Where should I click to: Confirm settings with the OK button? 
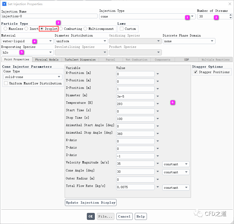(91, 217)
